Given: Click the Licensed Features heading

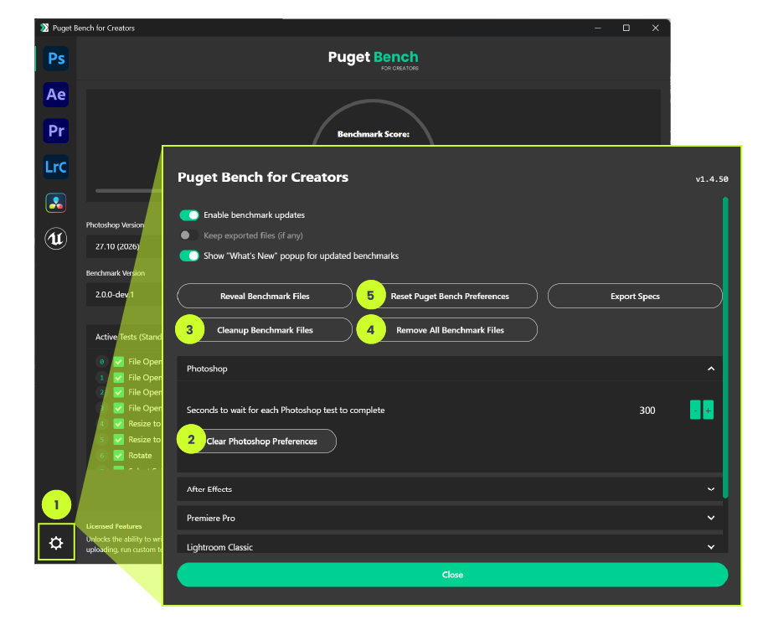Looking at the screenshot, I should click(x=114, y=526).
